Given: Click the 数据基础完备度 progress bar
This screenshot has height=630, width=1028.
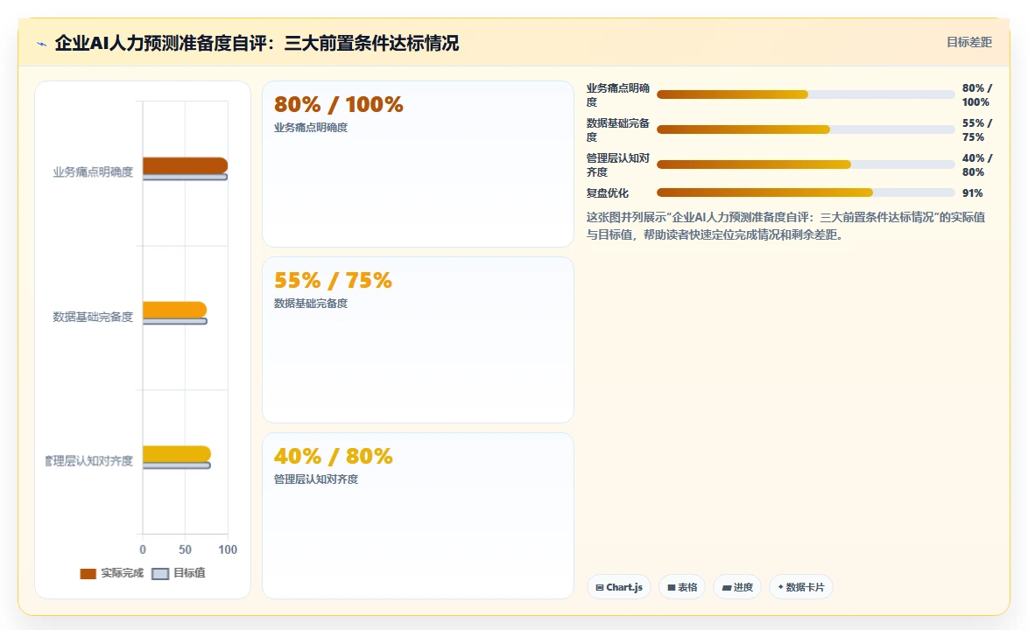Looking at the screenshot, I should click(x=806, y=129).
